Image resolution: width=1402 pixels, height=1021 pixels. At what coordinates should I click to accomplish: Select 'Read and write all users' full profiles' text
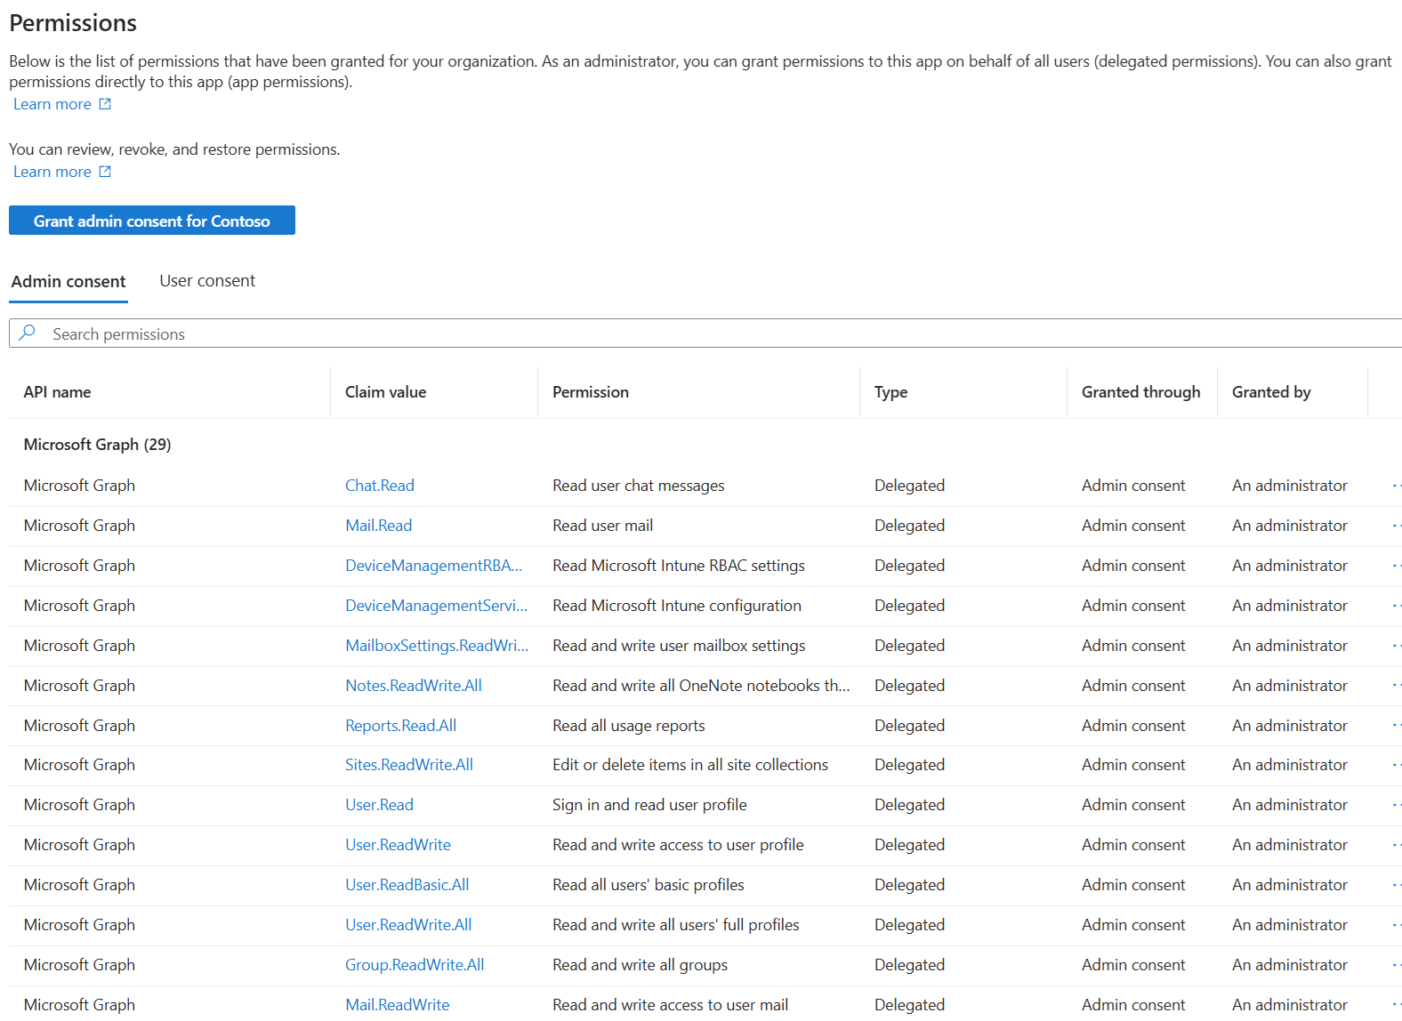pos(676,925)
